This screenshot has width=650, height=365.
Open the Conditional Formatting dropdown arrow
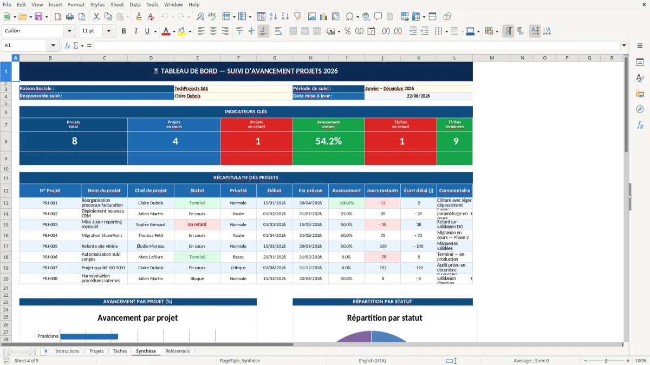click(497, 31)
